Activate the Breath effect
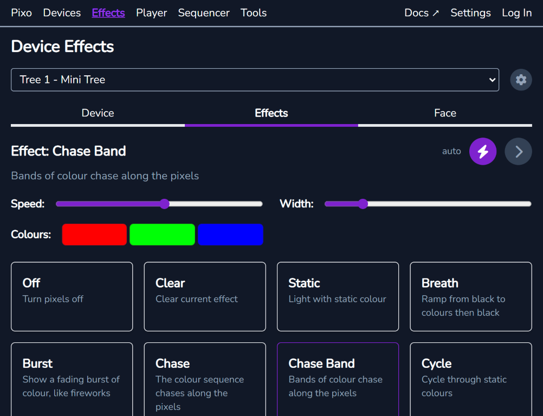543x416 pixels. pyautogui.click(x=470, y=296)
